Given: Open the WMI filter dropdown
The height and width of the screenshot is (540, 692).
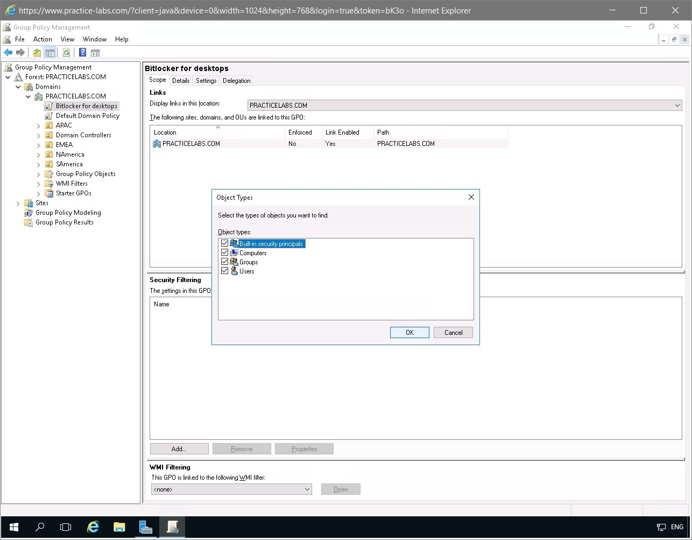Looking at the screenshot, I should pyautogui.click(x=307, y=489).
